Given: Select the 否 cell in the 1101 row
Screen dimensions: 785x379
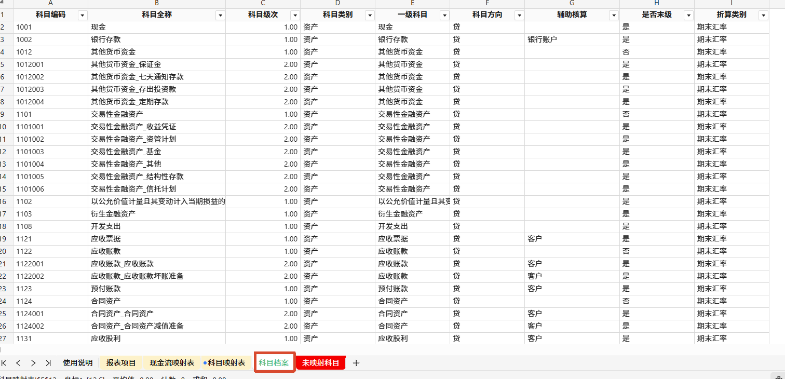Looking at the screenshot, I should 657,114.
